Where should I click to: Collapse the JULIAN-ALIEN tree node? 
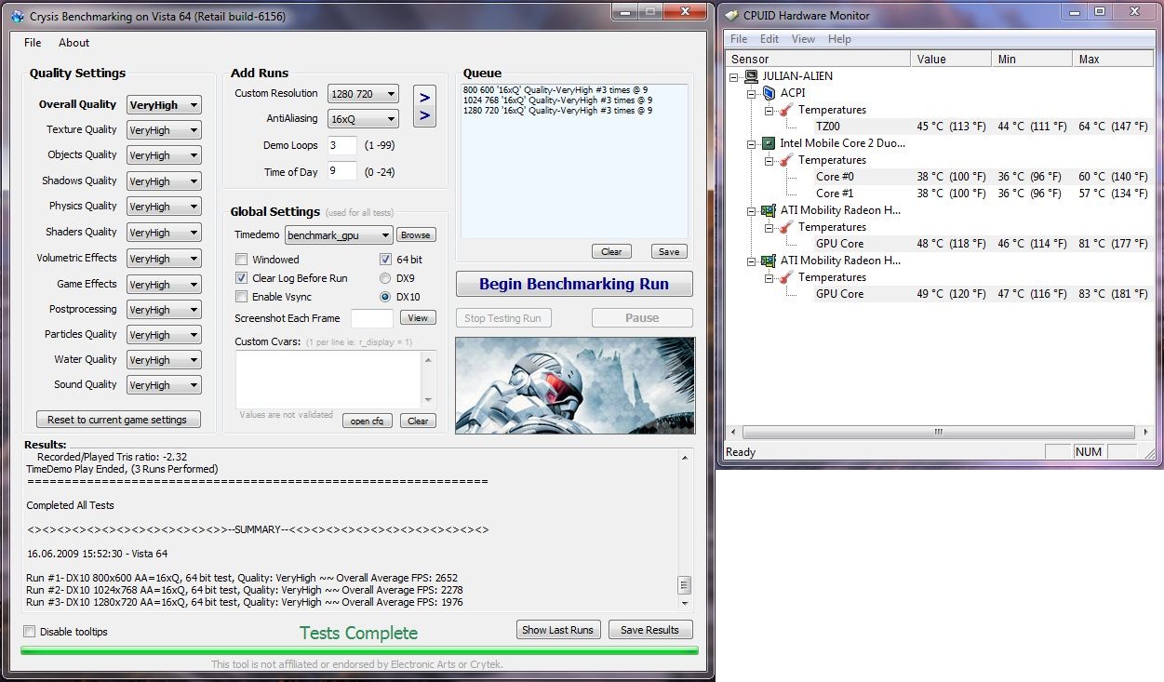click(736, 76)
